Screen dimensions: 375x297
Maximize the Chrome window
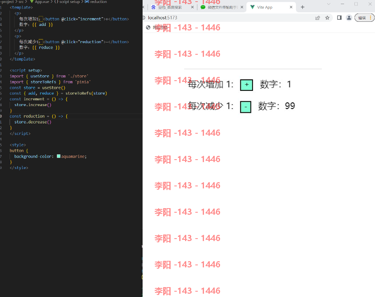pos(356,4)
